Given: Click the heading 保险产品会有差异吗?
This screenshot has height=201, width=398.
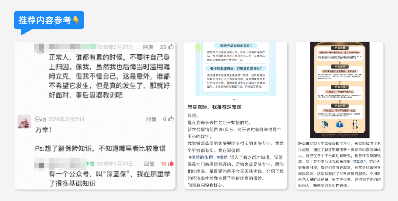Looking at the screenshot, I should click(x=236, y=46).
